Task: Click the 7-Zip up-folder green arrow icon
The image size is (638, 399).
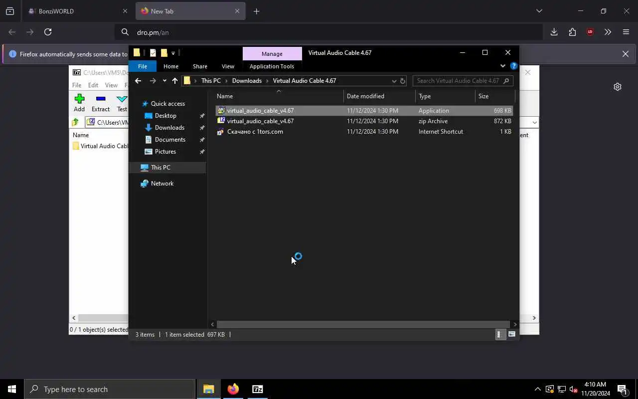Action: point(75,122)
